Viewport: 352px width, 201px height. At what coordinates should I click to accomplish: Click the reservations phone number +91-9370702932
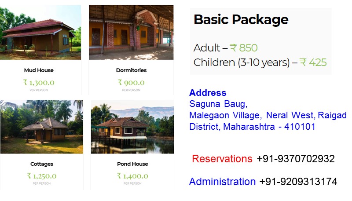pos(295,159)
